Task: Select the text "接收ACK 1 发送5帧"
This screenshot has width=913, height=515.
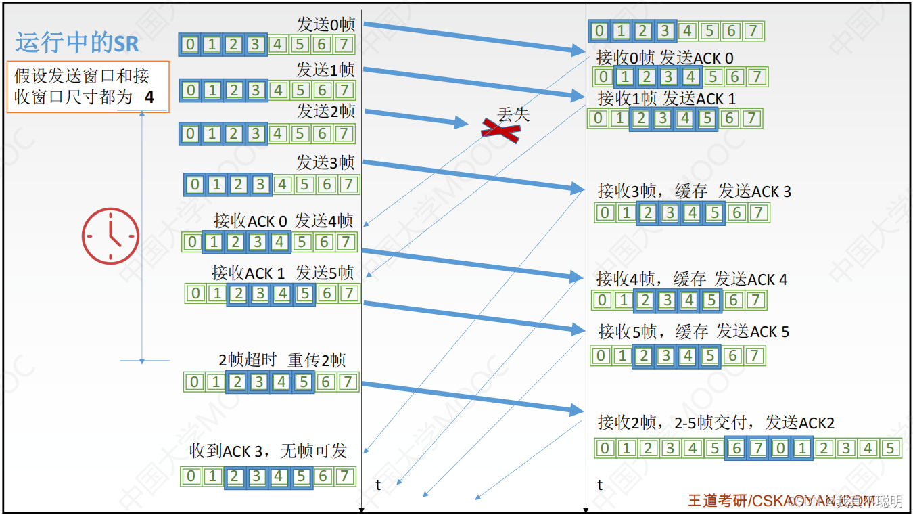Action: [x=283, y=273]
